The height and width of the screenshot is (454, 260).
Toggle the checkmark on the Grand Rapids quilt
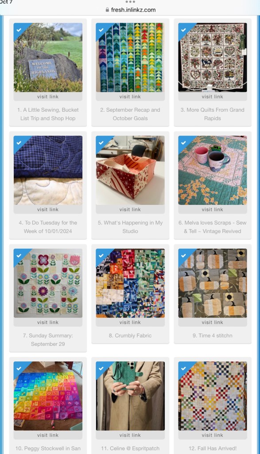point(184,30)
